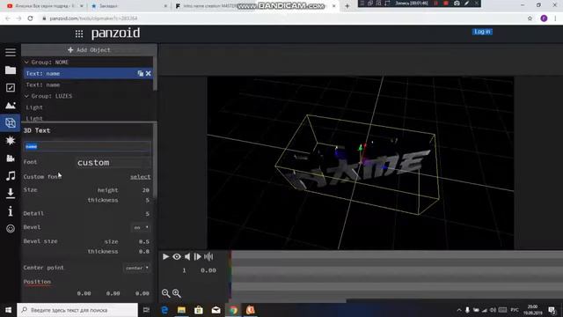Click the 'select' link for Custom font
This screenshot has width=563, height=317.
pyautogui.click(x=141, y=177)
